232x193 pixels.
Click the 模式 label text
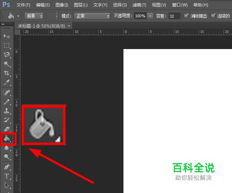point(66,16)
